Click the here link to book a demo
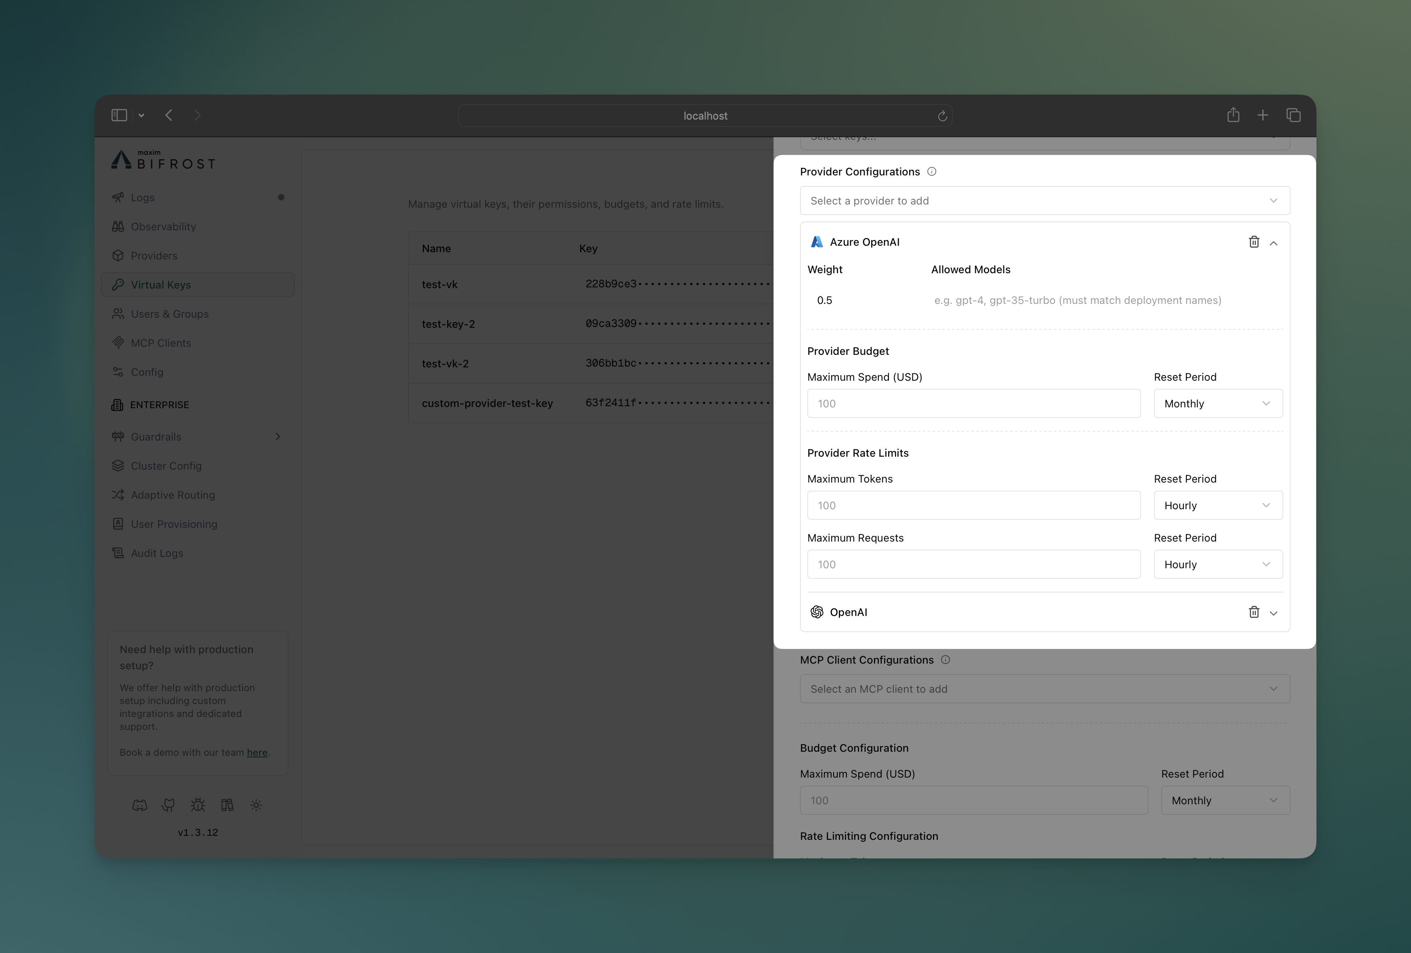The image size is (1411, 953). click(257, 752)
